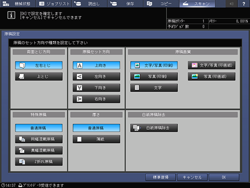Open the 機械状態 machine status tab
The image size is (250, 188).
17,3
